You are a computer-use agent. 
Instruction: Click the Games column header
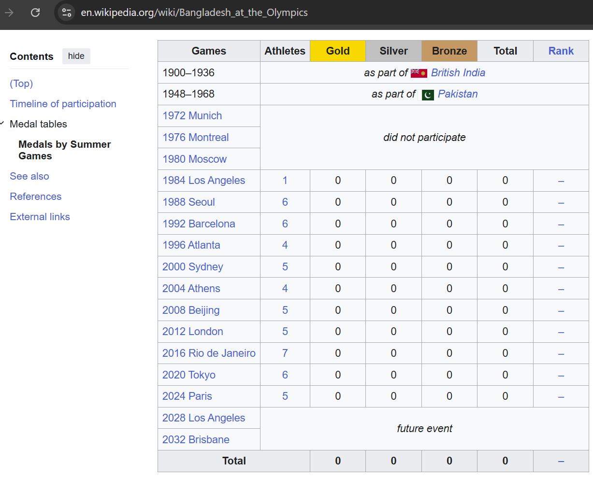pos(209,51)
